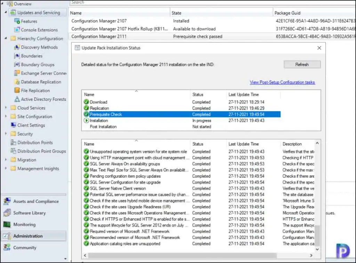Click the Monitoring workspace icon
356x263 pixels.
pyautogui.click(x=7, y=224)
